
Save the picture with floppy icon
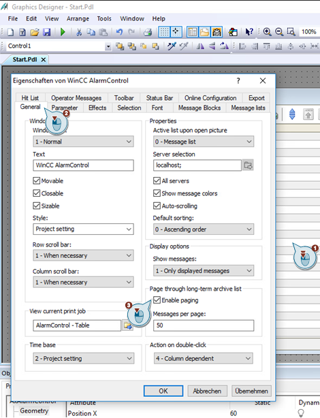coord(47,32)
